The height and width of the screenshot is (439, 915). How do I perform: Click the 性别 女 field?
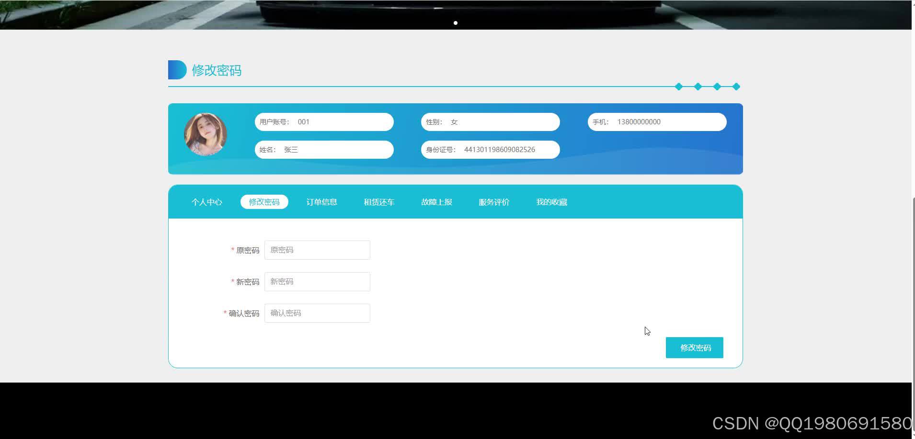491,122
